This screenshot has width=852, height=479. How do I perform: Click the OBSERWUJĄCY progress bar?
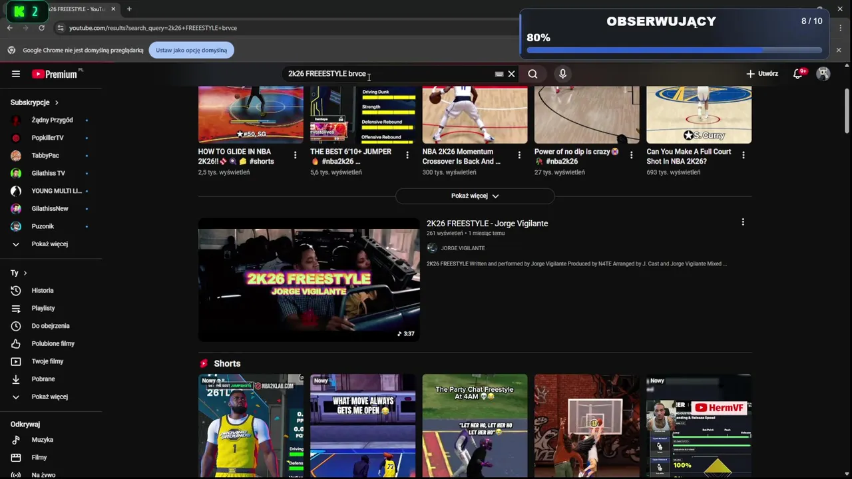coord(674,50)
